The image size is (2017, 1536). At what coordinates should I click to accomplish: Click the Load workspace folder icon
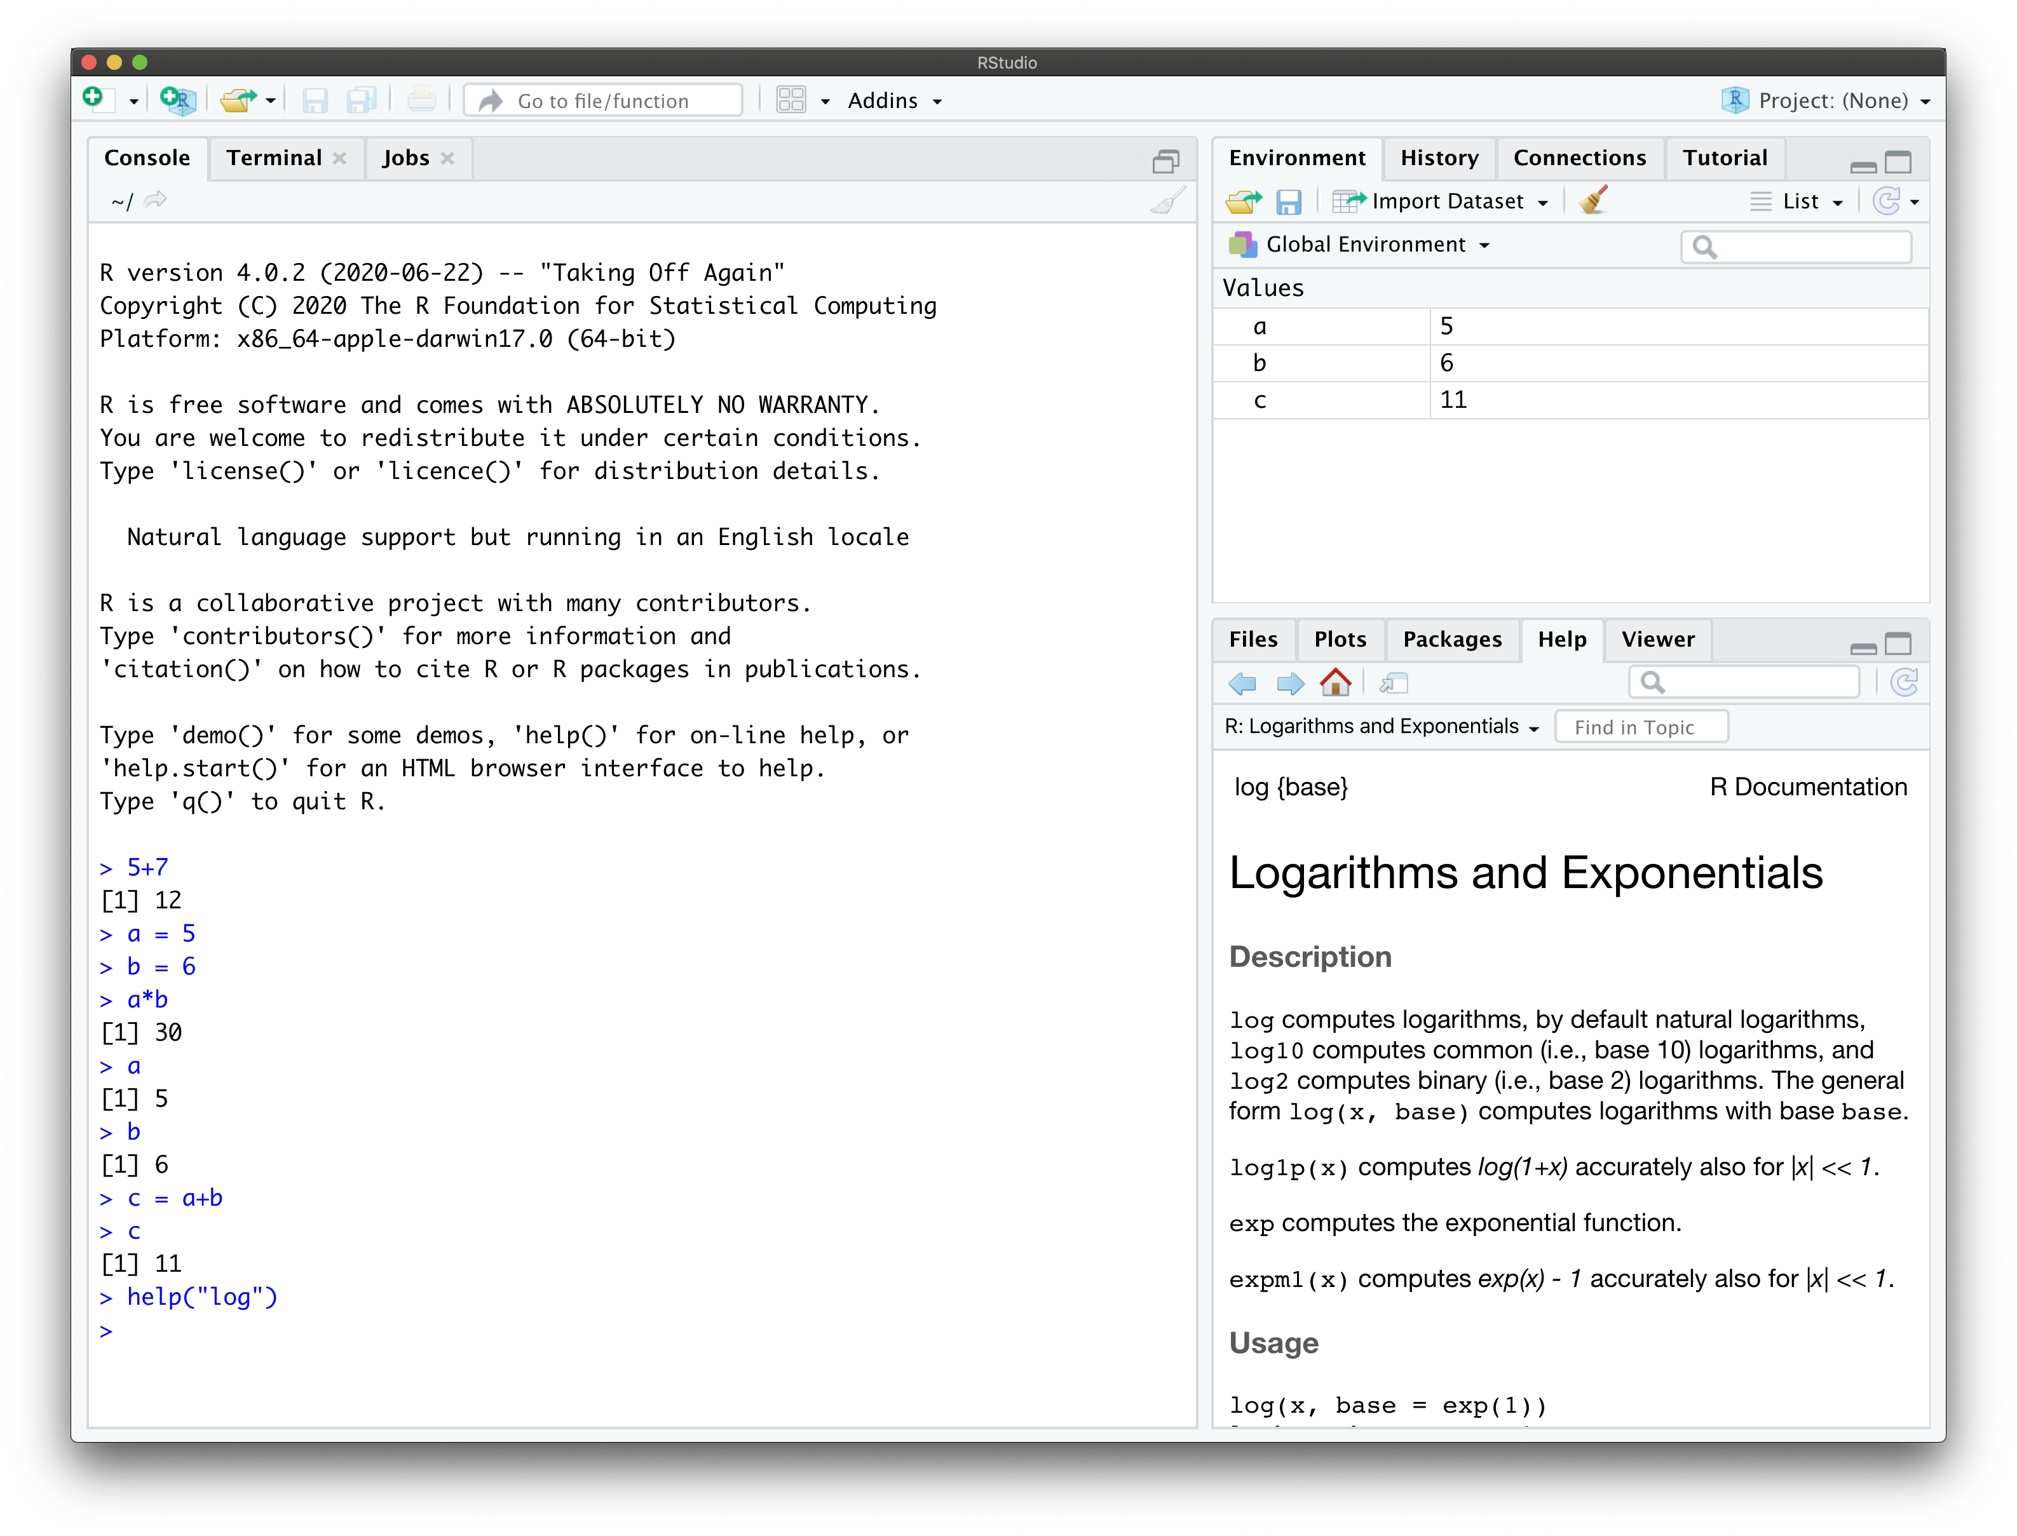(1243, 201)
